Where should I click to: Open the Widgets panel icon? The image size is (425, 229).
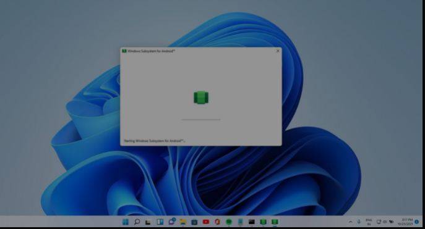pyautogui.click(x=160, y=222)
